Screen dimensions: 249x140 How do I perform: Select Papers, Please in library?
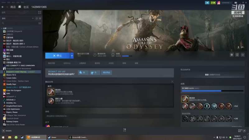point(12,112)
